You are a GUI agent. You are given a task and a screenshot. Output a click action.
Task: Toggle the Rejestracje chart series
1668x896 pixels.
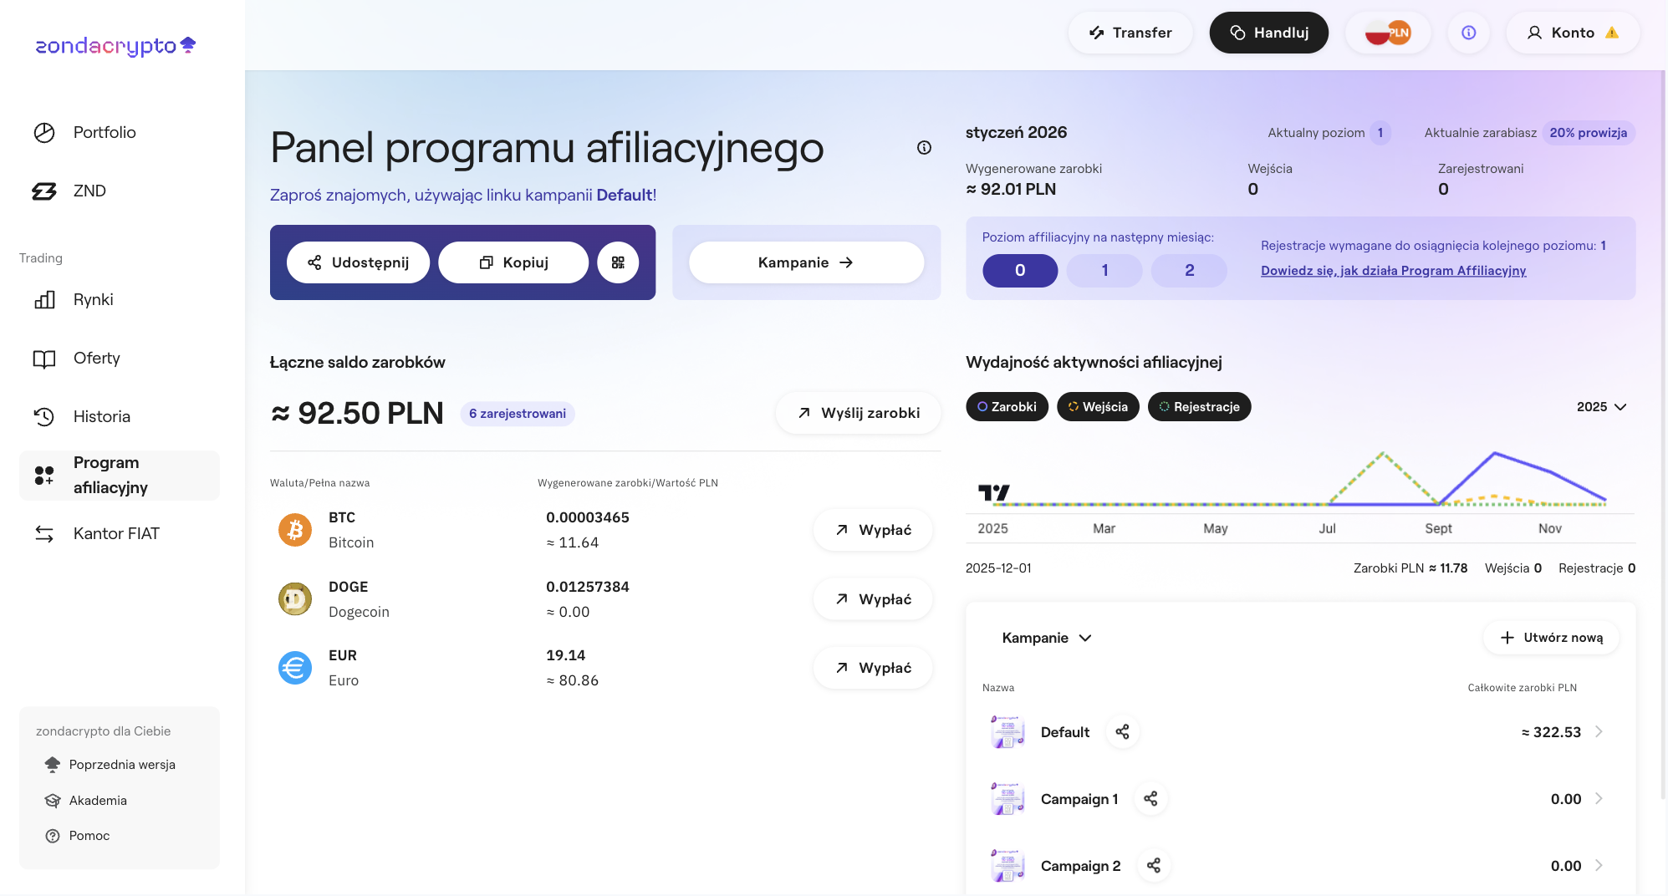point(1199,407)
